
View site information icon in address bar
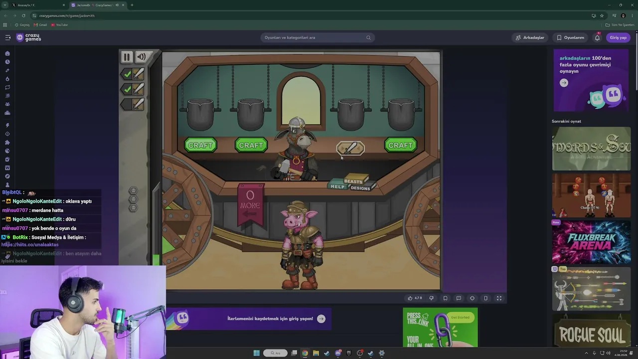(34, 15)
